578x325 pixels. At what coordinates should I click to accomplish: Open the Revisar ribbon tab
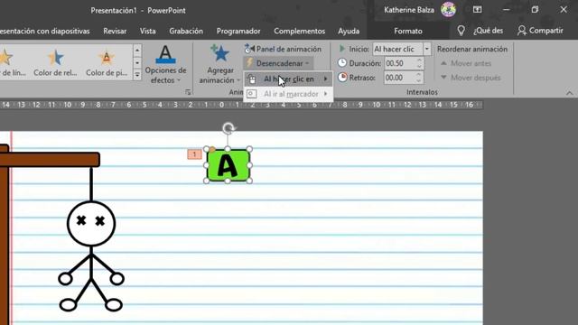tap(115, 32)
